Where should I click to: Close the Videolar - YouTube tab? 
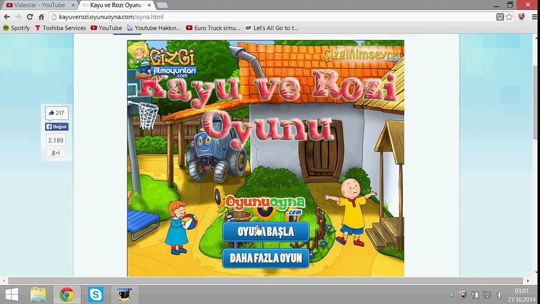click(73, 5)
